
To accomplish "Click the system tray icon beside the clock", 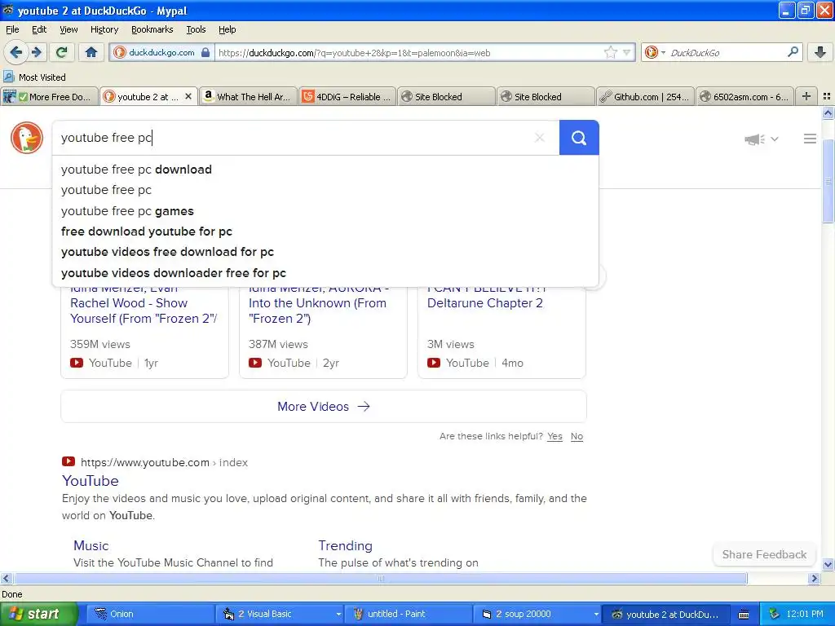I will click(775, 614).
